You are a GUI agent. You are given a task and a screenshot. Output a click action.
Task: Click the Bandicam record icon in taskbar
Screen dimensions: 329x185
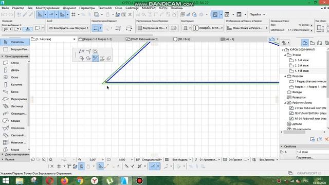point(139,180)
